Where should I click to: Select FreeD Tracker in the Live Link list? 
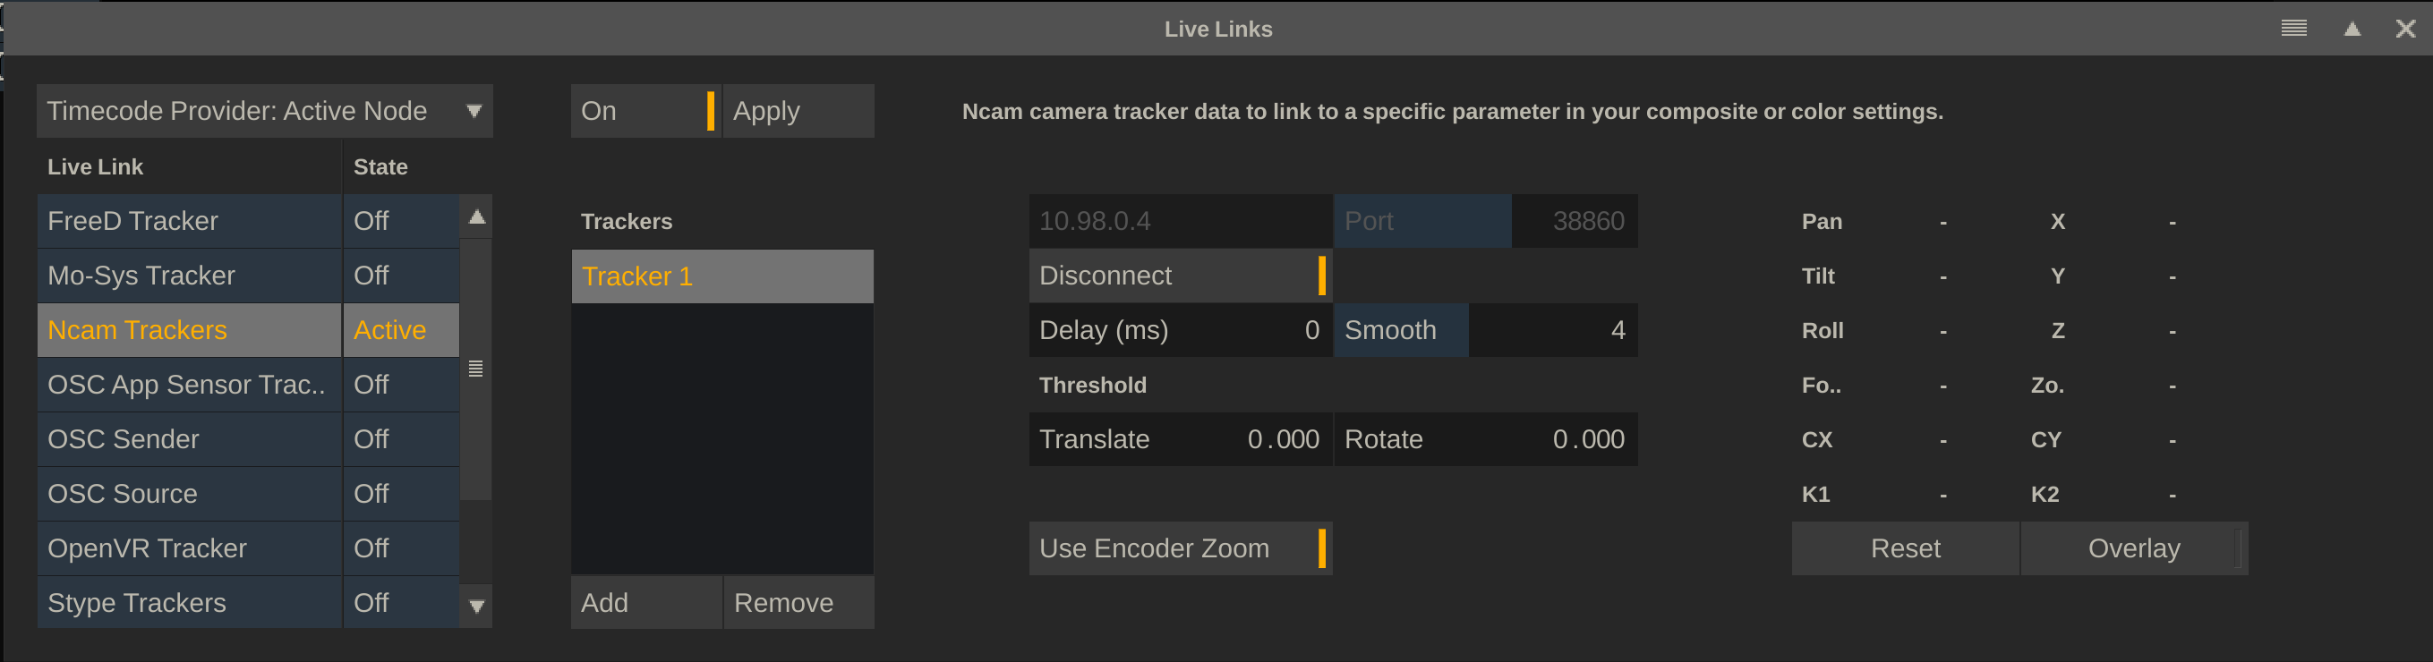189,221
